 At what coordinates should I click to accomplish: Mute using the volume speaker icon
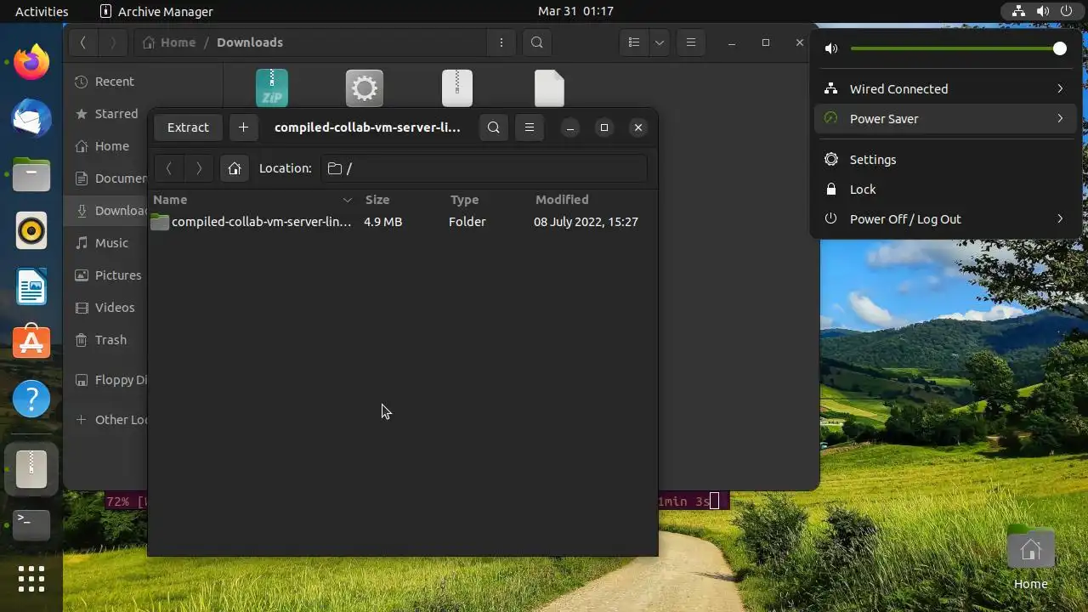click(831, 48)
